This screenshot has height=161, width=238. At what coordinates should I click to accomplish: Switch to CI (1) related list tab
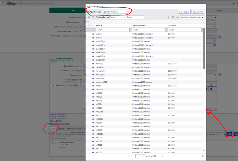click(53, 129)
